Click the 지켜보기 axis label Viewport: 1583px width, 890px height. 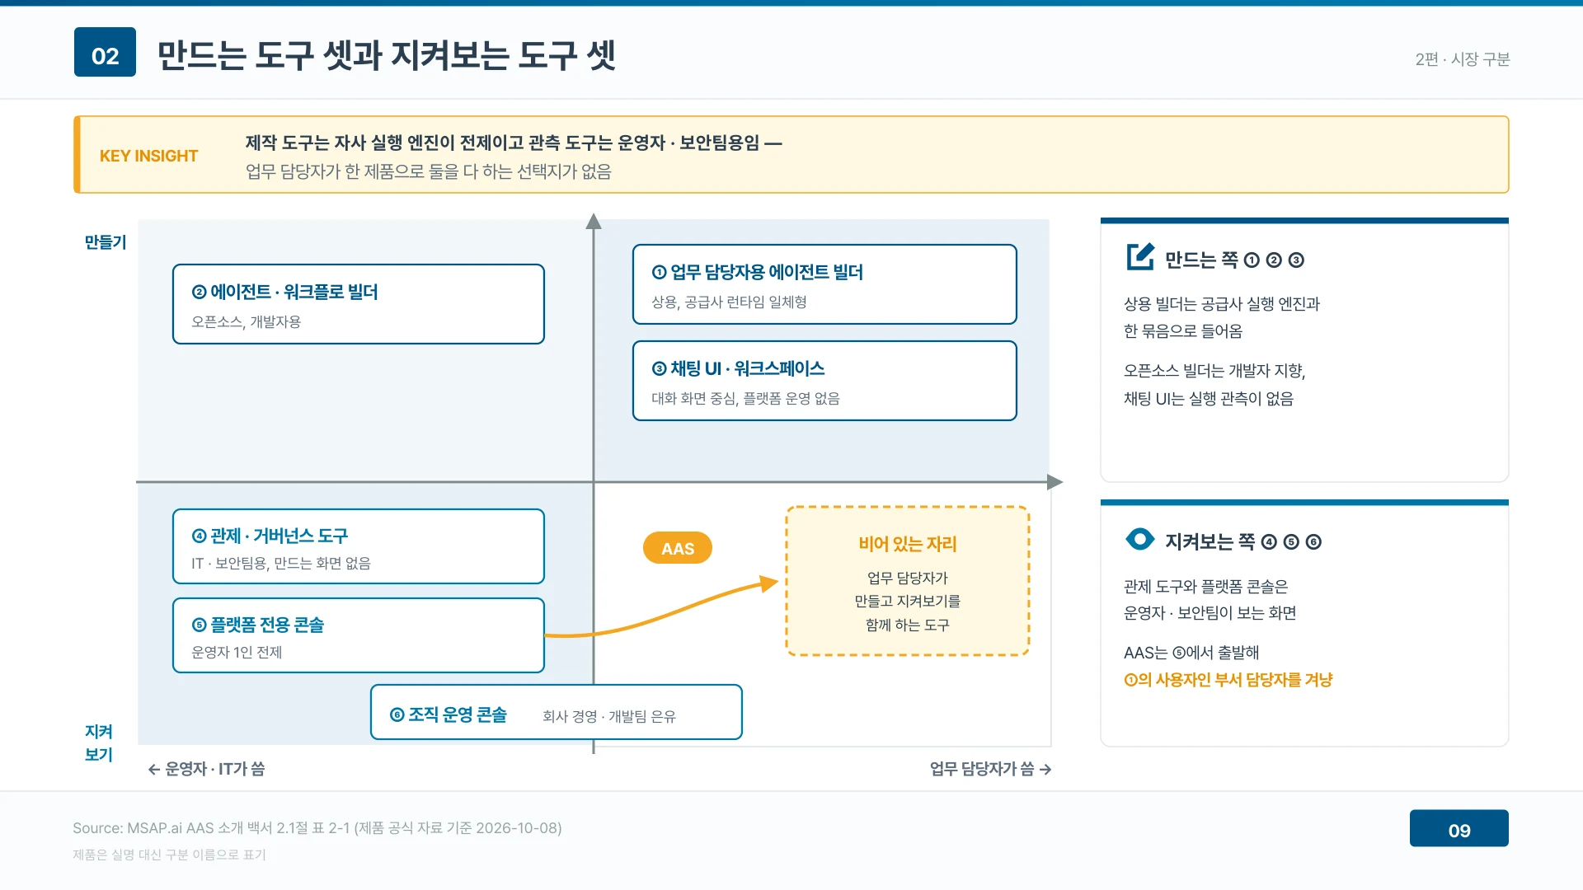click(99, 743)
